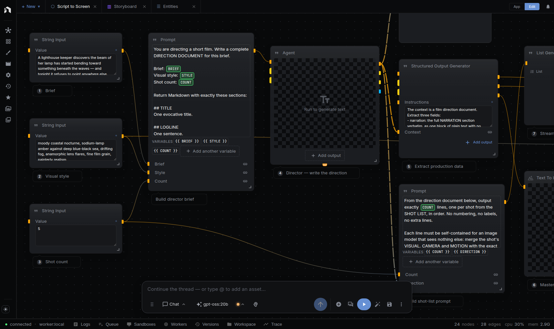This screenshot has width=554, height=329.
Task: Open the New dropdown menu
Action: click(x=31, y=7)
